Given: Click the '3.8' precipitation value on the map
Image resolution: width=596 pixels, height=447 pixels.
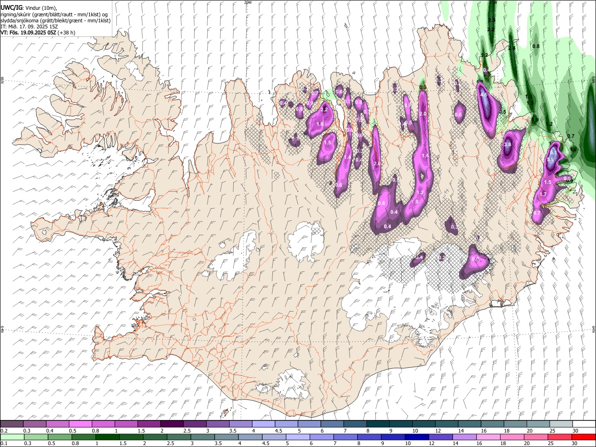Looking at the screenshot, I should click(x=508, y=145).
